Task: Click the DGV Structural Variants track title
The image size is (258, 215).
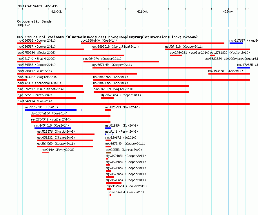Action: click(x=108, y=37)
